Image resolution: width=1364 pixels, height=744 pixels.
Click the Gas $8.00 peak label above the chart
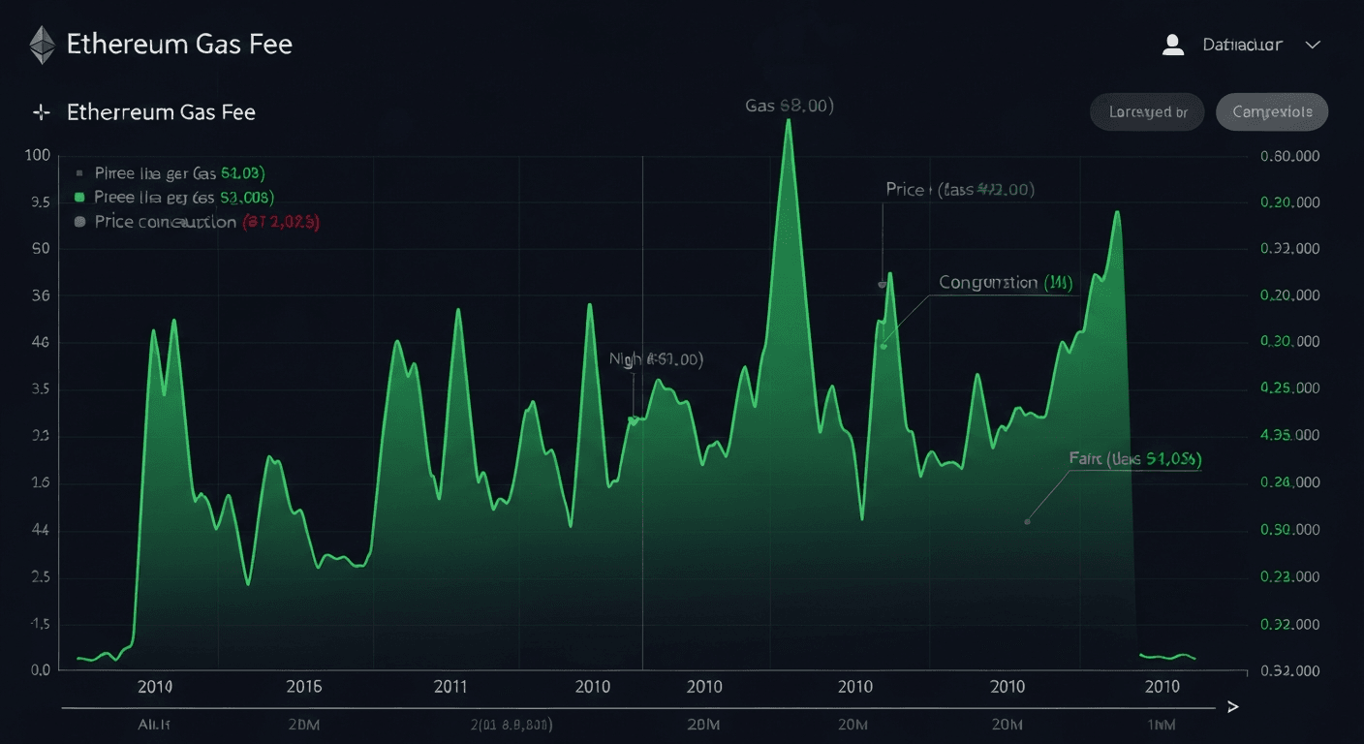pos(788,106)
